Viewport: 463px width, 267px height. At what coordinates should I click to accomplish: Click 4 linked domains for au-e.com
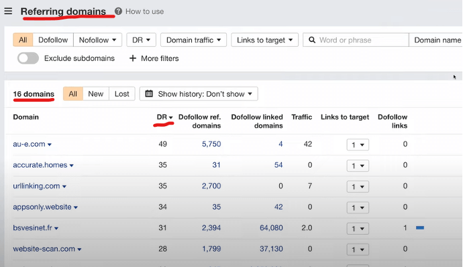coord(280,144)
